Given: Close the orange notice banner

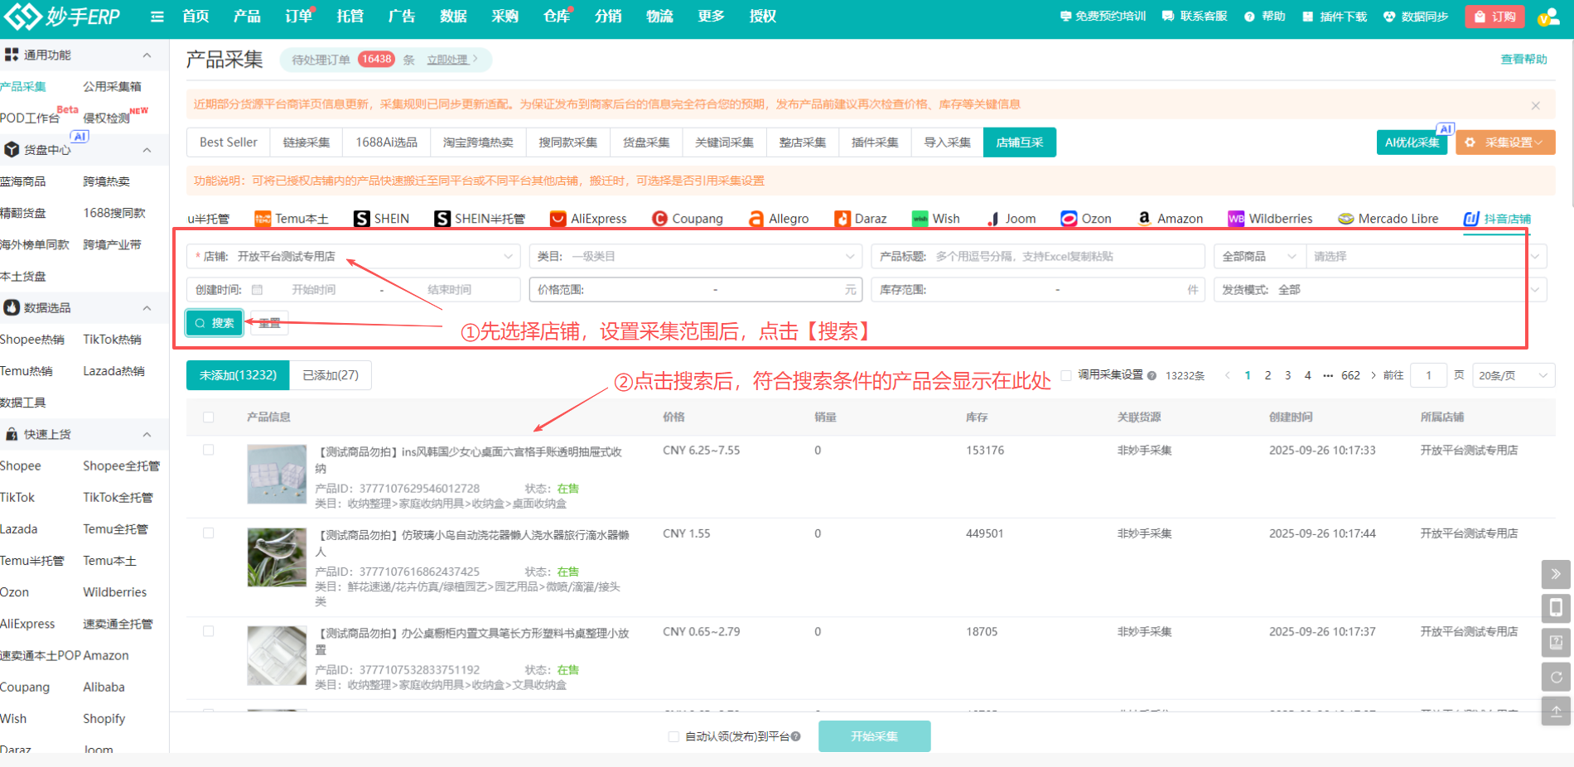Looking at the screenshot, I should (x=1536, y=105).
